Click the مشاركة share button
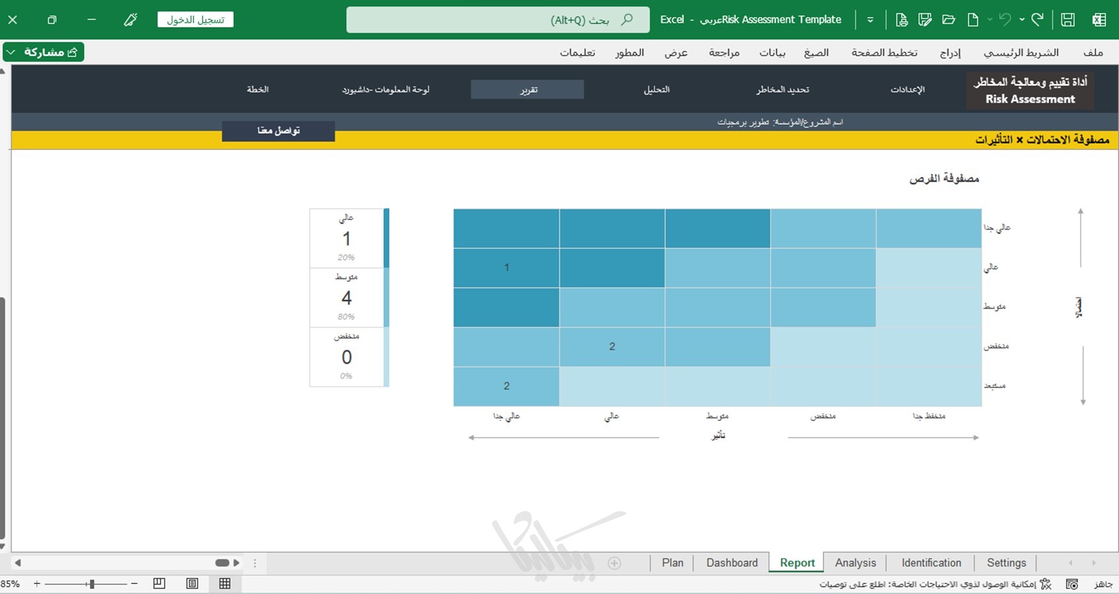 pos(50,52)
